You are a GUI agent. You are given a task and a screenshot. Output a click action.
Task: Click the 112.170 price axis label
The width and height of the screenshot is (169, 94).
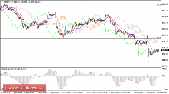pyautogui.click(x=165, y=10)
